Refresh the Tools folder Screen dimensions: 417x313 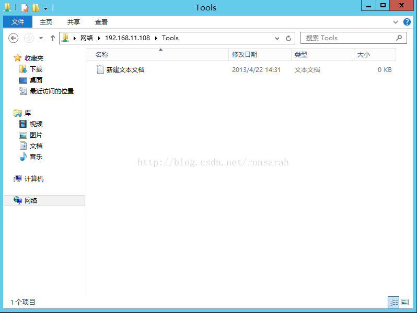tap(288, 38)
